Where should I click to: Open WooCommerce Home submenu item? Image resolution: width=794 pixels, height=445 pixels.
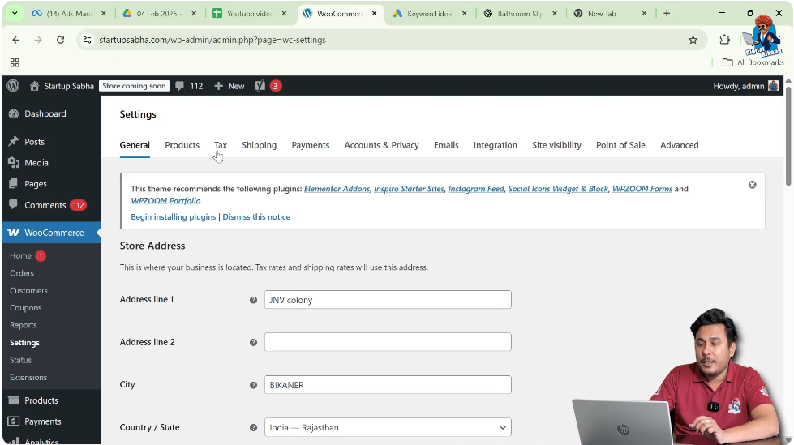point(20,255)
